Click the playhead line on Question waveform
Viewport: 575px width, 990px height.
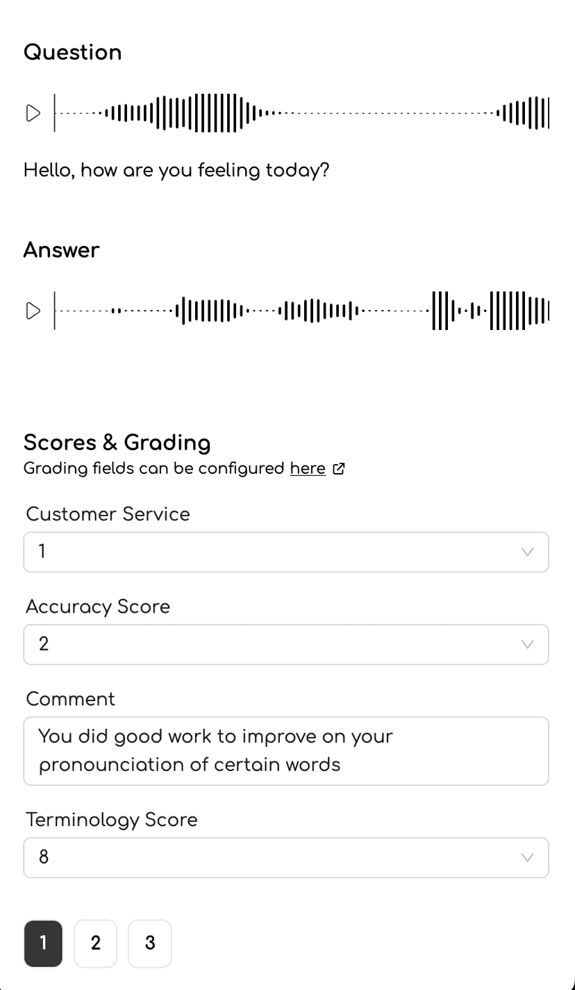pos(55,113)
